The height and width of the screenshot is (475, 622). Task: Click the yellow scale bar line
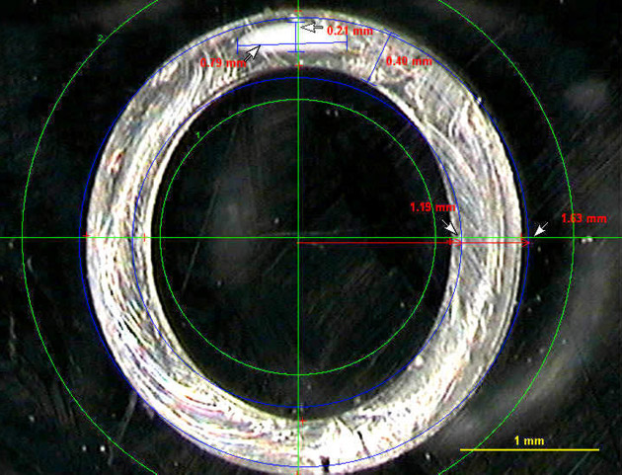[529, 449]
